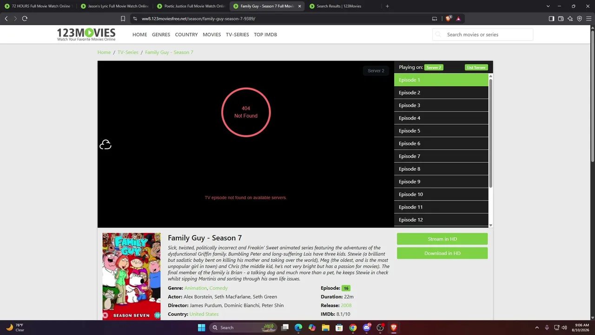Open a new browser tab
595x335 pixels.
[x=387, y=6]
